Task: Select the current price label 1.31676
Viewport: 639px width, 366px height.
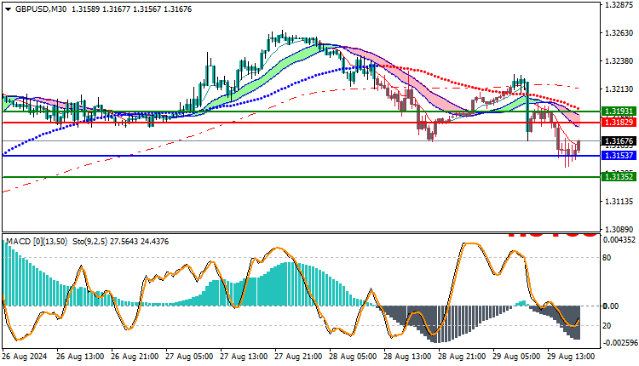Action: pyautogui.click(x=619, y=140)
